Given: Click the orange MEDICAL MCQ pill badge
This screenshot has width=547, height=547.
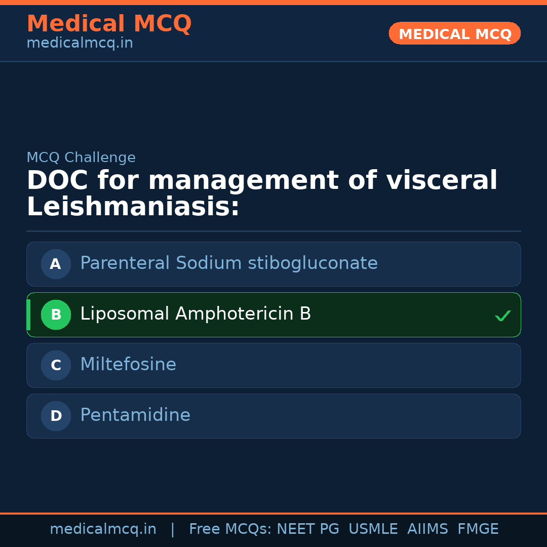Looking at the screenshot, I should coord(454,33).
